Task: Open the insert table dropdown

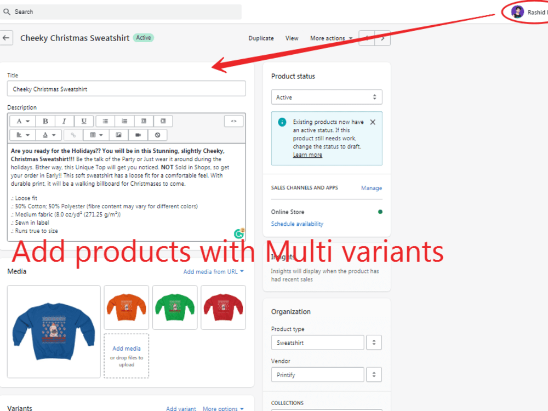Action: 96,135
